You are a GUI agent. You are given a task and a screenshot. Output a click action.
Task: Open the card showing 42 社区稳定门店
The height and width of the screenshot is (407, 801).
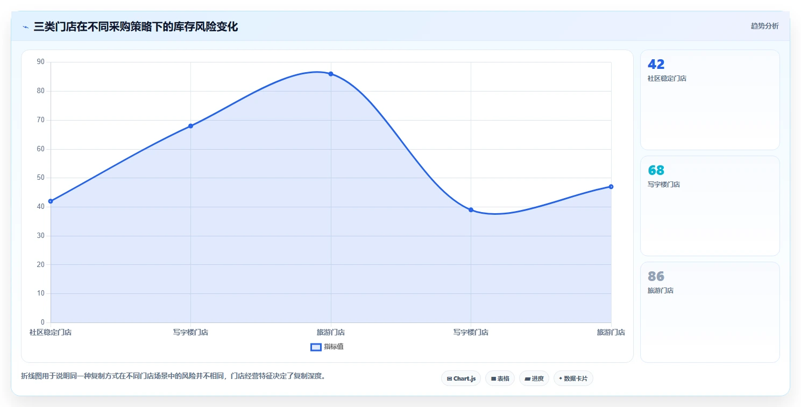point(710,100)
